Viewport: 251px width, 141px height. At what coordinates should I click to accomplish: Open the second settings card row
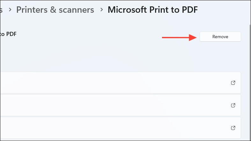click(120, 105)
